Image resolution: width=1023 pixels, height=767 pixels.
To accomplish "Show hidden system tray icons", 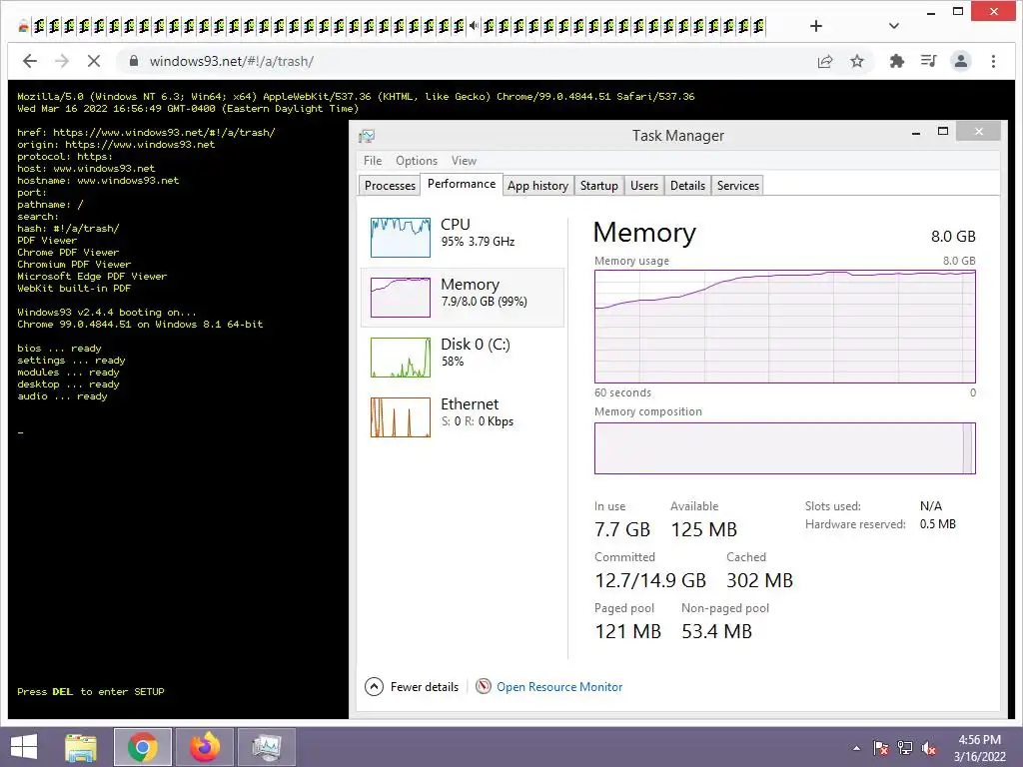I will tap(856, 748).
